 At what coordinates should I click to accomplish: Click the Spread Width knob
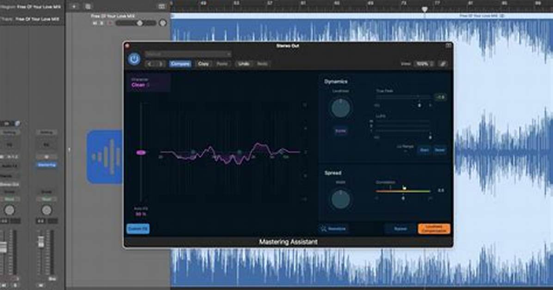[x=341, y=199]
